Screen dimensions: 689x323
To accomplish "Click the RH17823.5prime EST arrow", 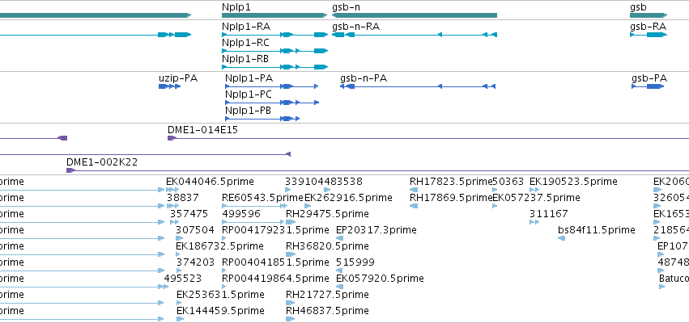I will pyautogui.click(x=414, y=190).
